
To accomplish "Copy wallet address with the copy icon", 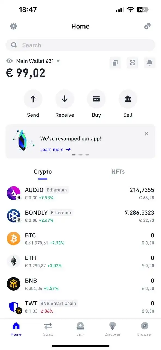I will point(115,63).
